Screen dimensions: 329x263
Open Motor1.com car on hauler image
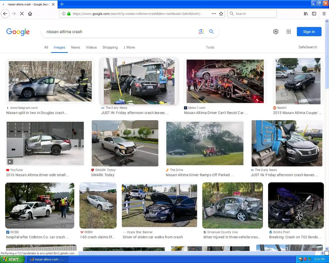(x=225, y=81)
